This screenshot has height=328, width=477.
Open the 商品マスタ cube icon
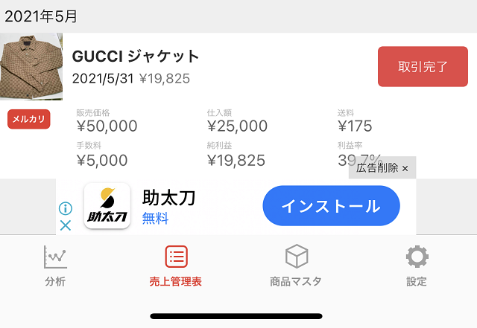point(297,257)
